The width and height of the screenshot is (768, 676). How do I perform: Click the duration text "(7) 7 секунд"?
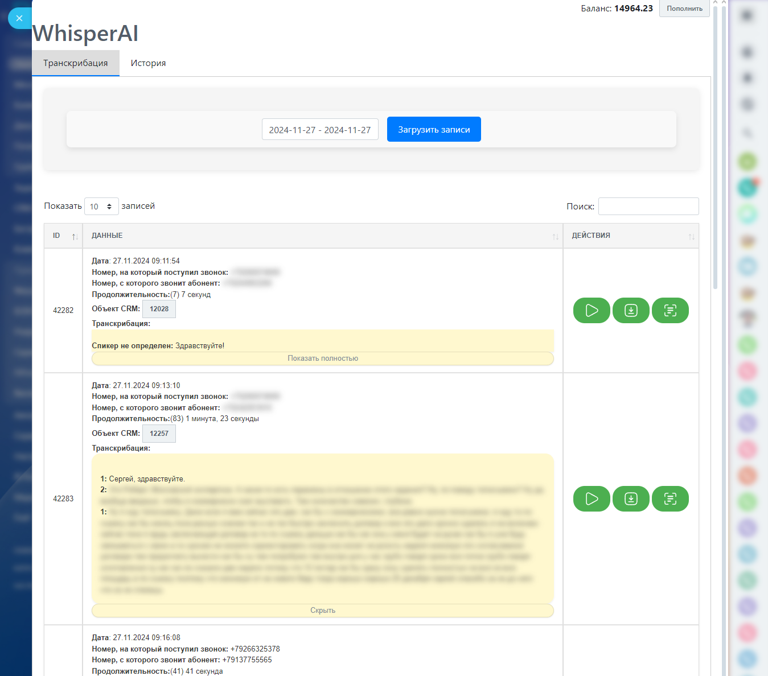191,295
